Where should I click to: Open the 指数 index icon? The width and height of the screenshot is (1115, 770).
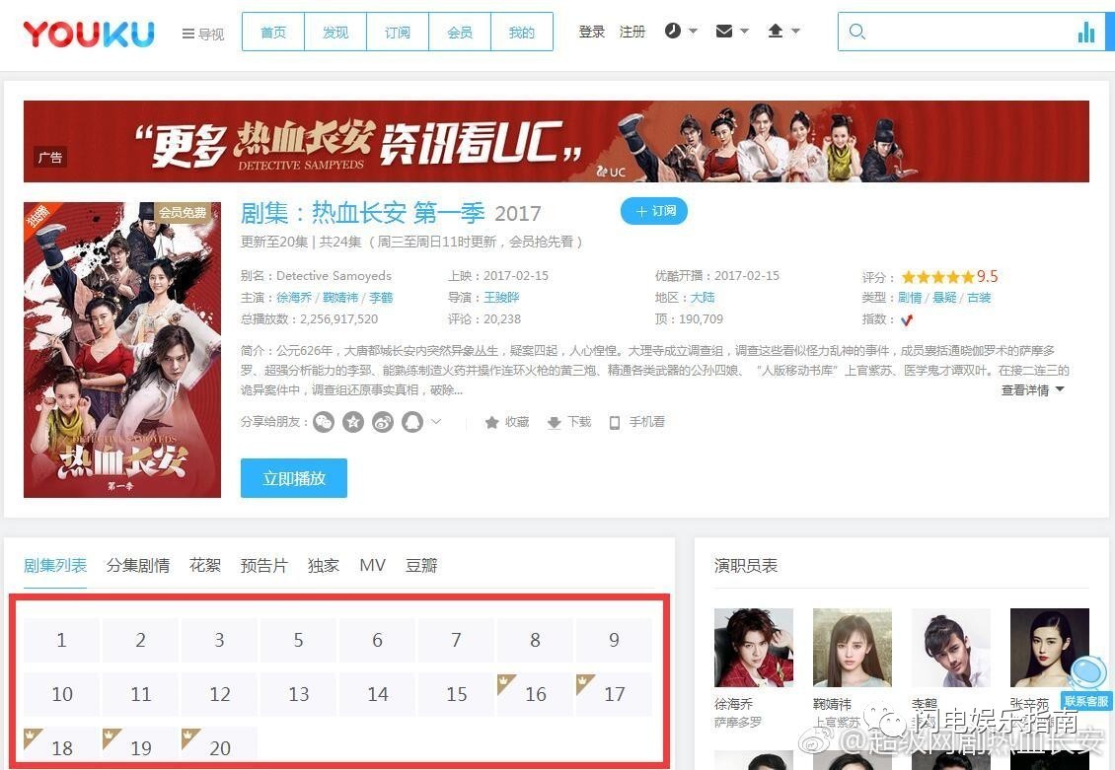click(x=907, y=319)
